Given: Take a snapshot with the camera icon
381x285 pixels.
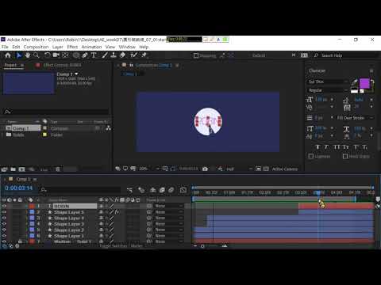Looking at the screenshot, I should 205,169.
